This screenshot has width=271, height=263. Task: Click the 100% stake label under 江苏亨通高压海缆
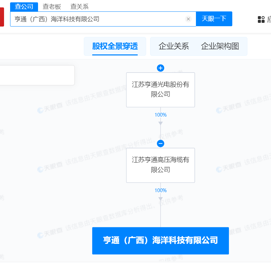[161, 190]
